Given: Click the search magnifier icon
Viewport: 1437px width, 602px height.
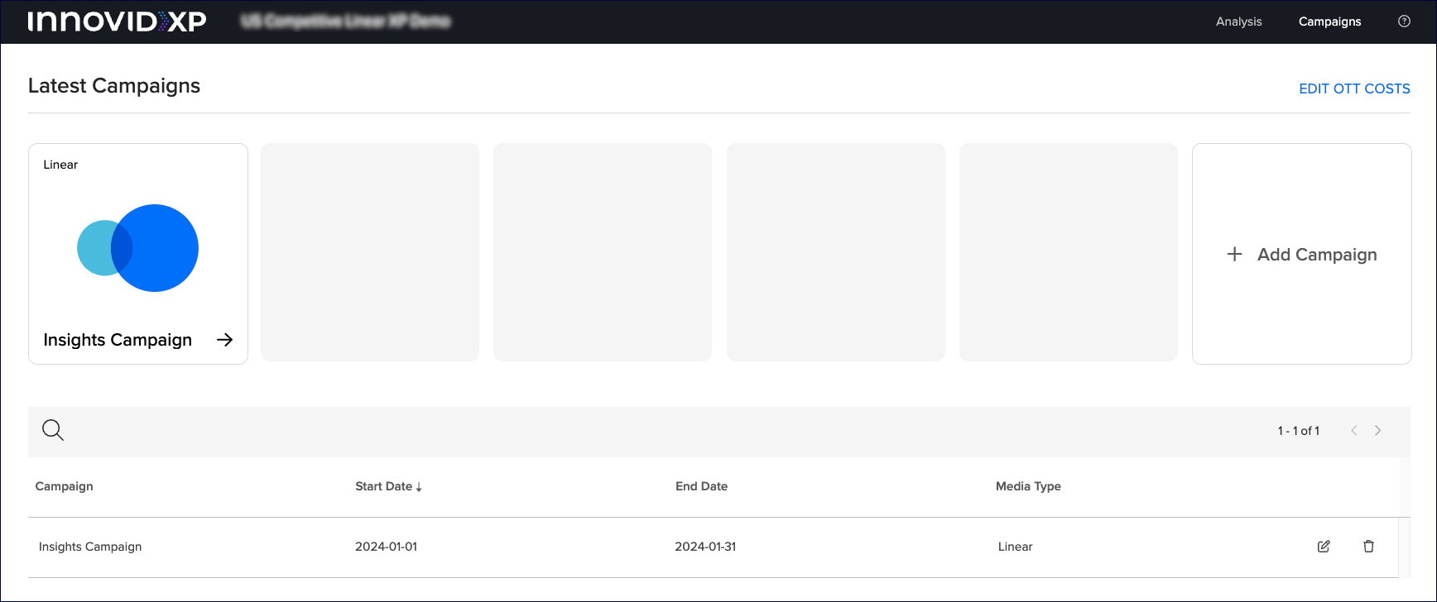Looking at the screenshot, I should click(x=53, y=430).
